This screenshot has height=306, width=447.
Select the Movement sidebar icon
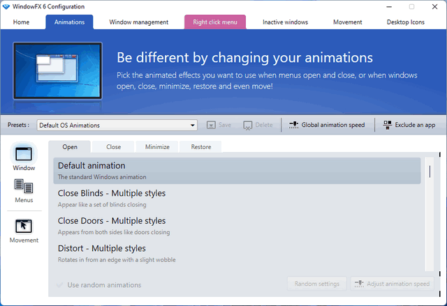24,226
